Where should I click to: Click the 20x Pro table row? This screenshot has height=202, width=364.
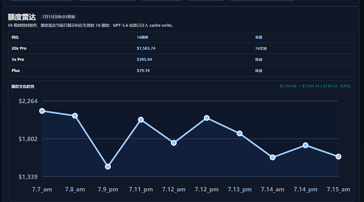(x=181, y=48)
